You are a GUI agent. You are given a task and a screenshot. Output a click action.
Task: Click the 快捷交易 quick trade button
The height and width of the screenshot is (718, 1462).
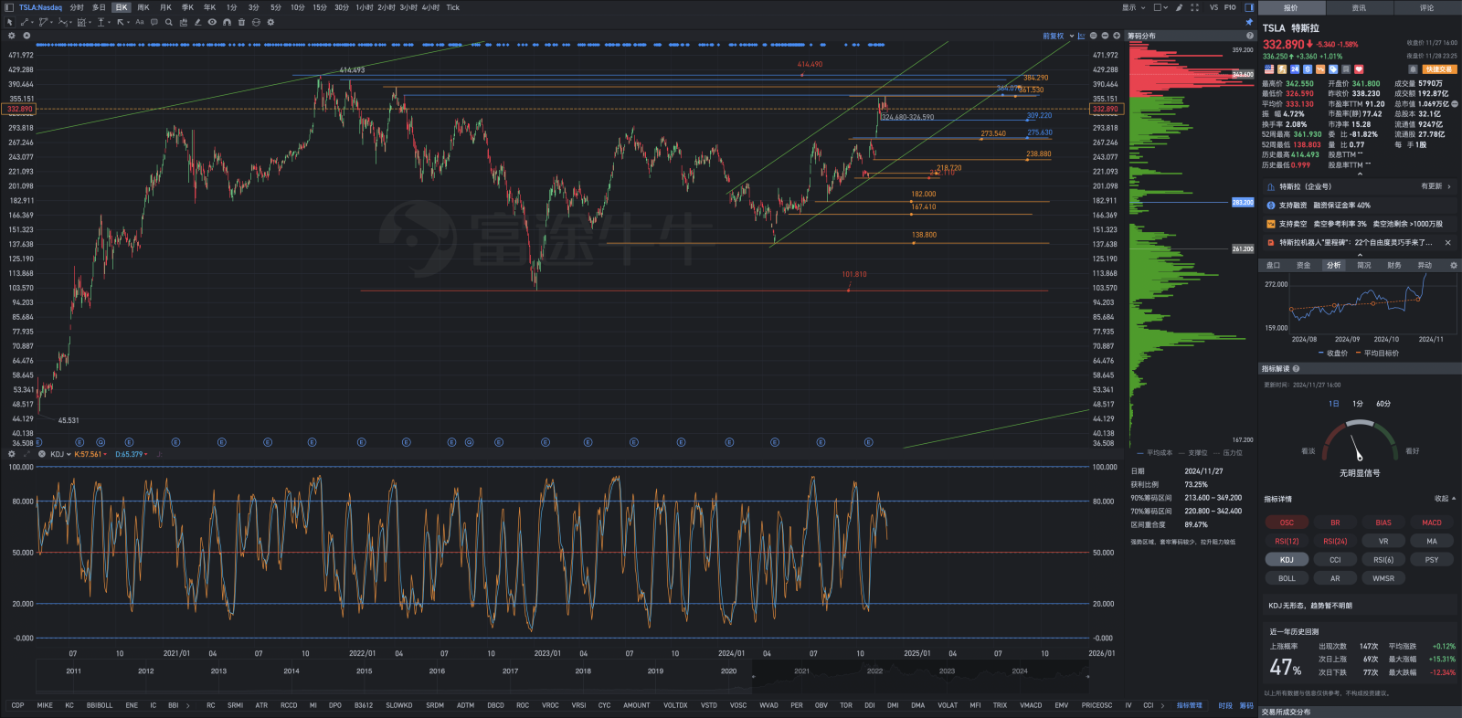pyautogui.click(x=1439, y=69)
